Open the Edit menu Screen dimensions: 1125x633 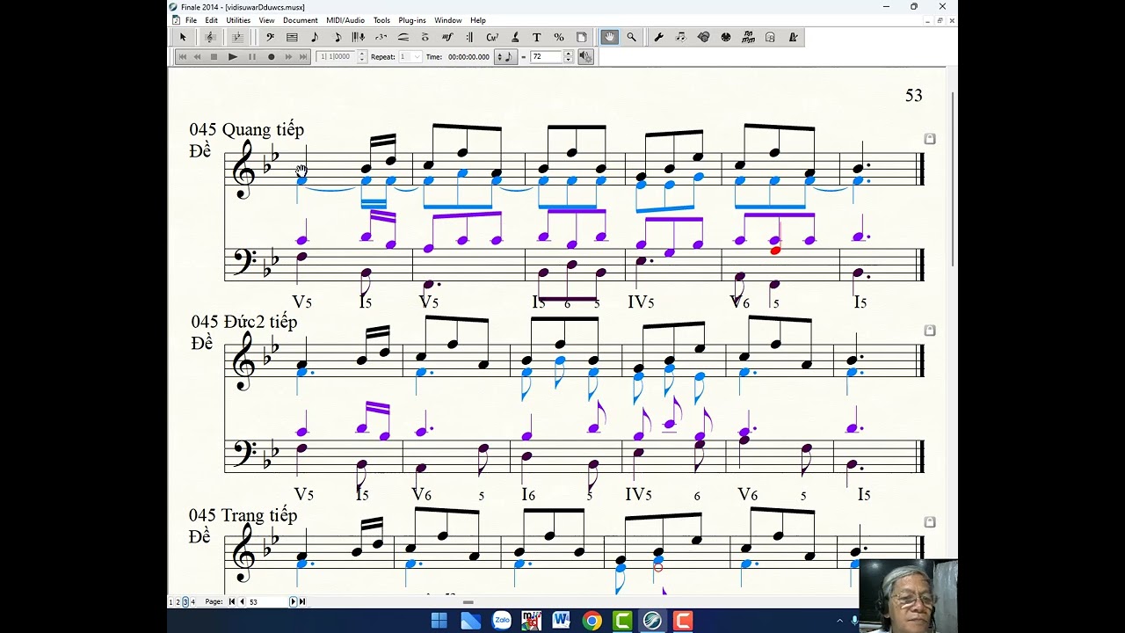click(x=212, y=20)
